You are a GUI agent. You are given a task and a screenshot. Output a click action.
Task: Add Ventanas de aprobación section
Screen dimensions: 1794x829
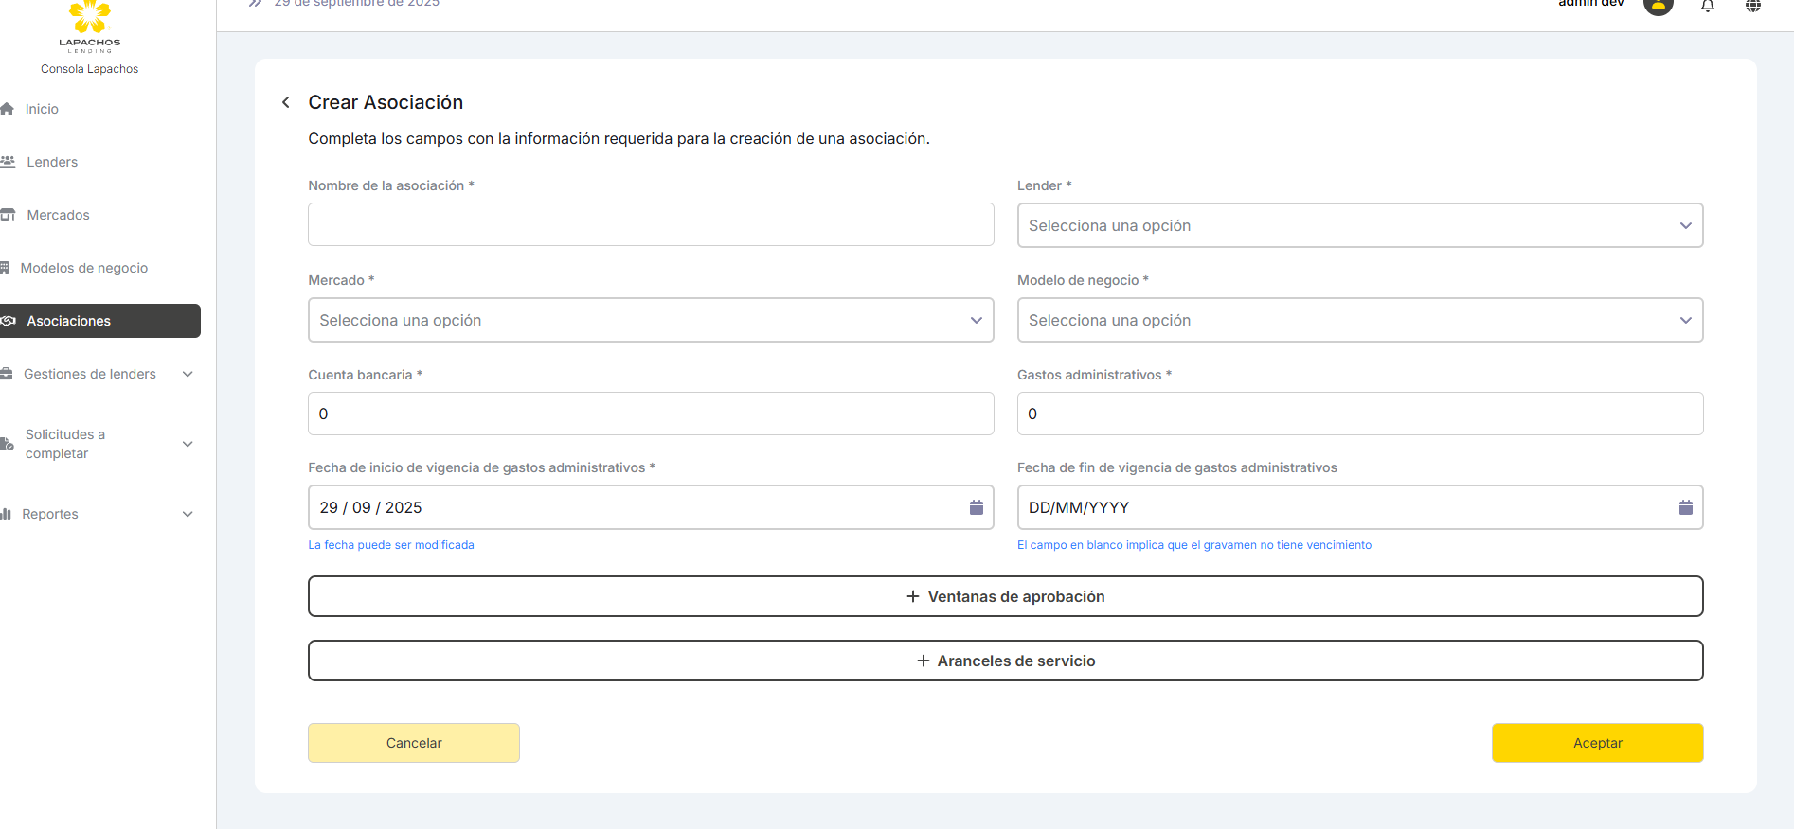1005,596
